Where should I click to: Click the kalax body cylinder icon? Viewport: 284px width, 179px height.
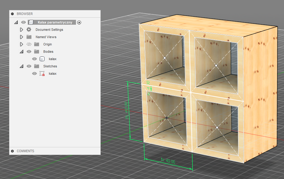(42, 59)
